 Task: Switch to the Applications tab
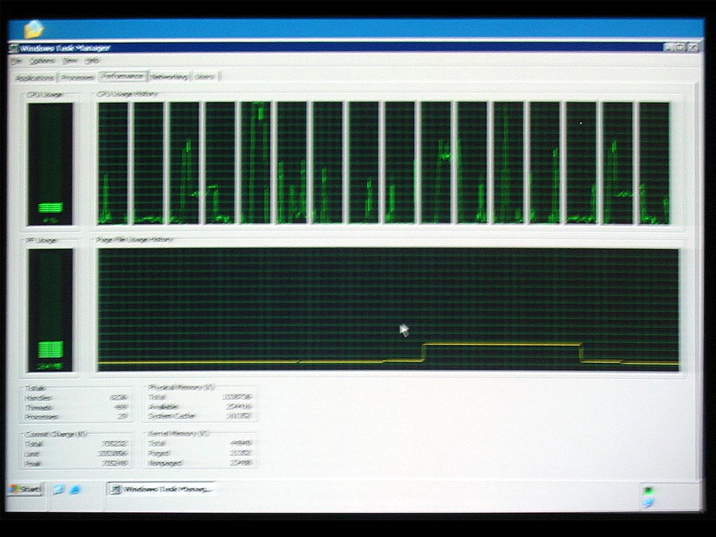click(x=34, y=78)
